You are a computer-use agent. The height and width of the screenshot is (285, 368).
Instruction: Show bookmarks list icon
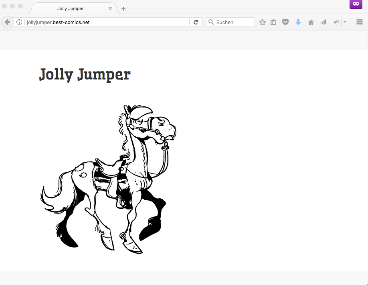coord(273,22)
